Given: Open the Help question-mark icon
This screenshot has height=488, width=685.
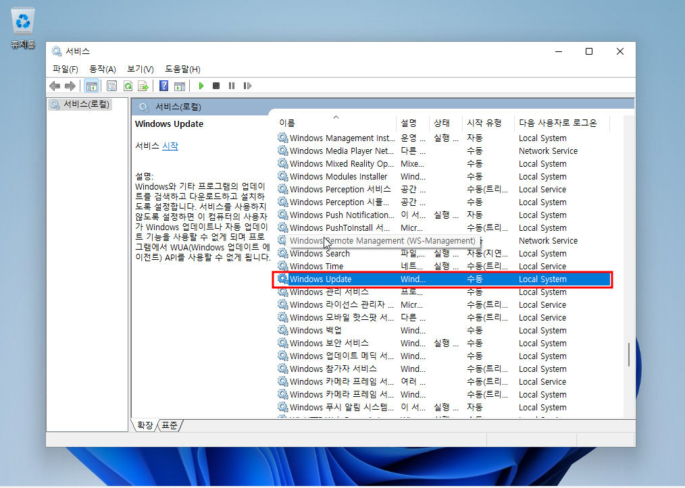Looking at the screenshot, I should click(164, 86).
